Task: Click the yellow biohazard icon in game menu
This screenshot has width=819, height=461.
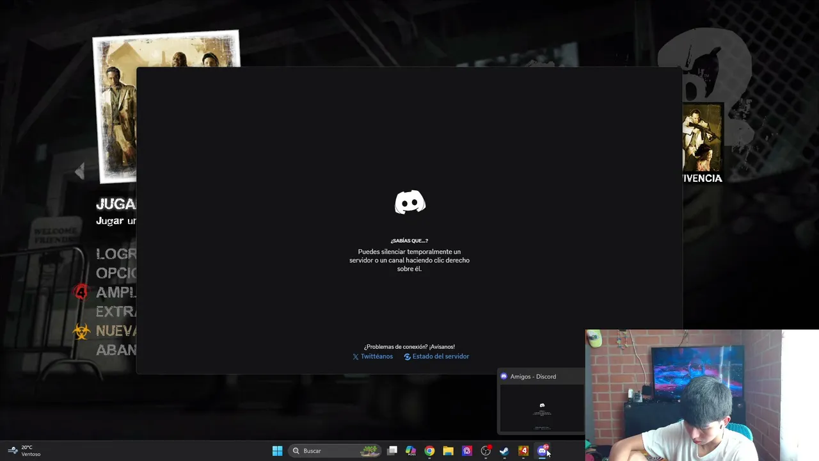Action: (x=81, y=331)
